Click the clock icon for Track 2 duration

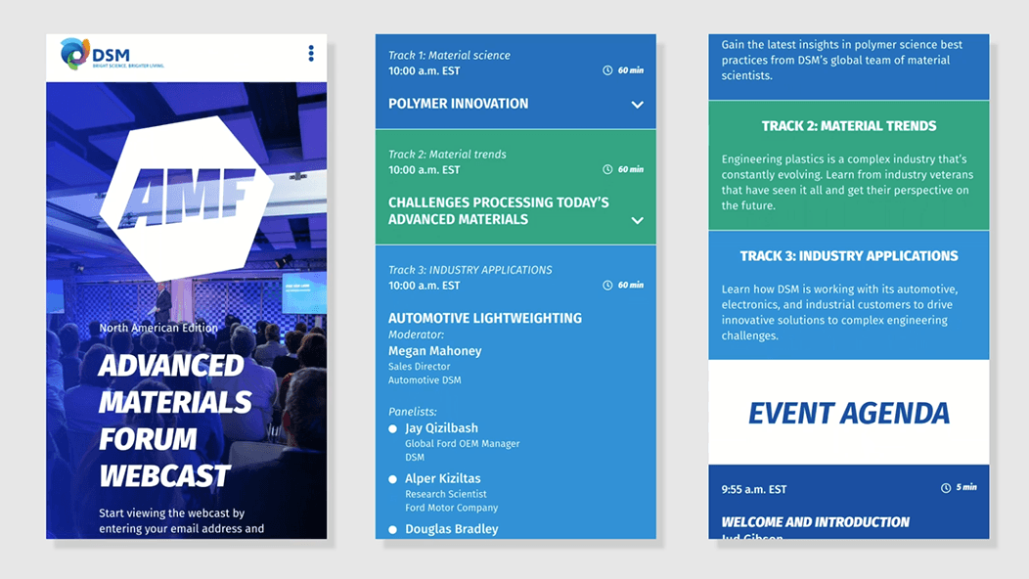pyautogui.click(x=607, y=169)
